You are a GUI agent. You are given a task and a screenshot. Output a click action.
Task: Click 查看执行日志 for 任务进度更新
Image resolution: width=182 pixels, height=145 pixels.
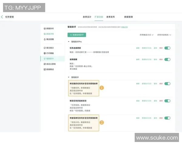coord(147,48)
